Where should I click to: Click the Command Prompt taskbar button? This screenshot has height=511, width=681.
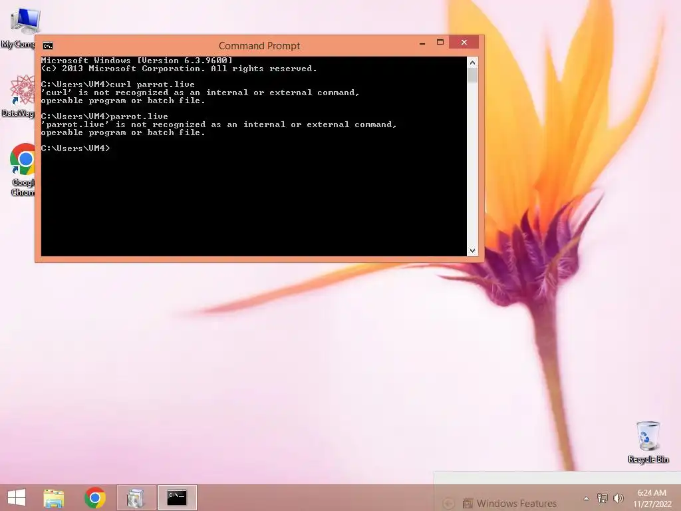click(177, 498)
